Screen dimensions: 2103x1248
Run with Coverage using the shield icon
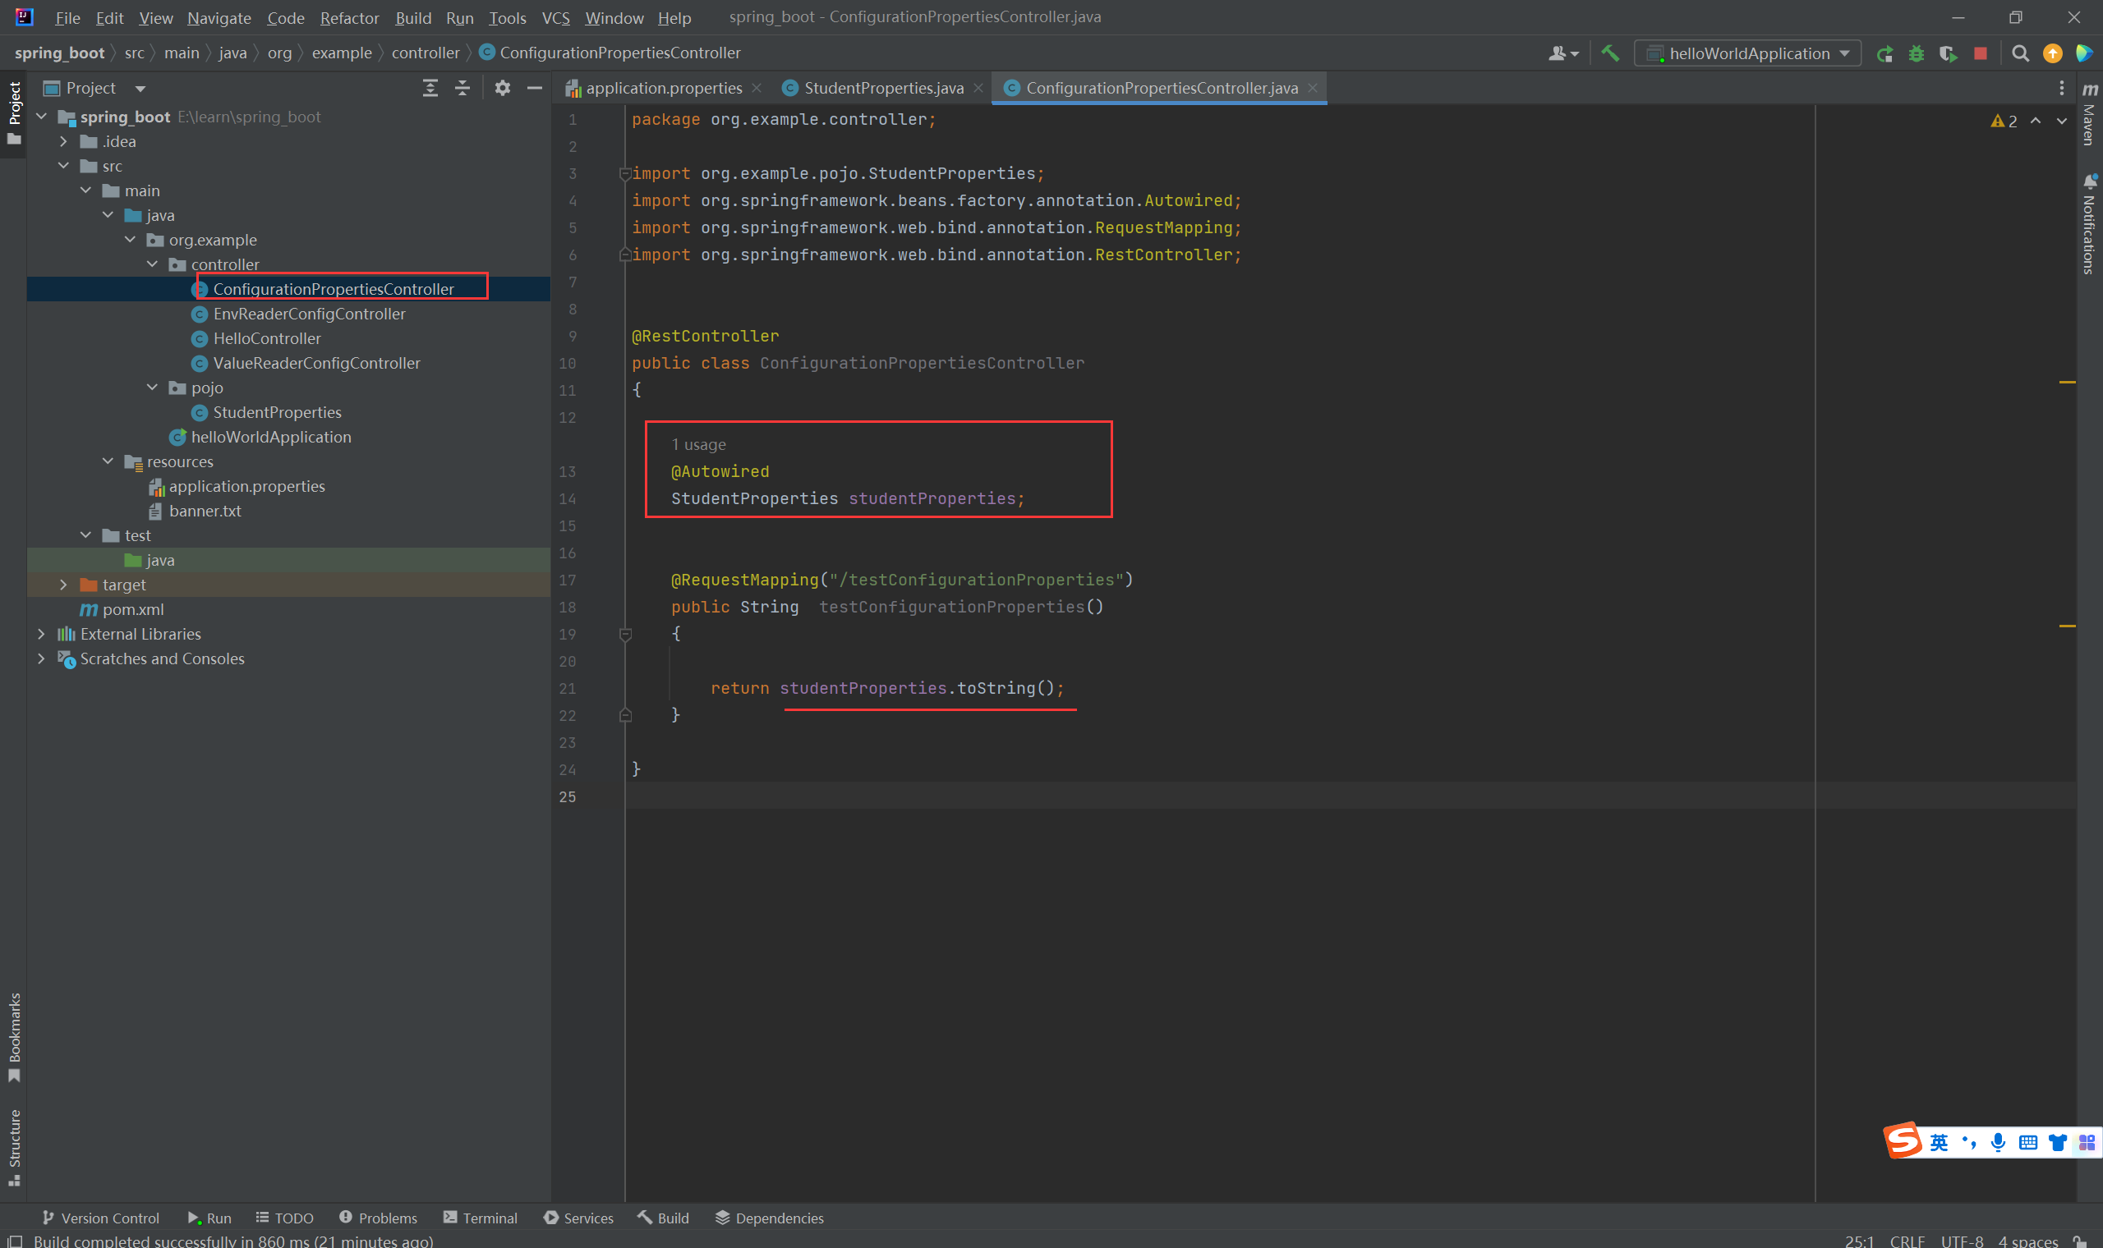[1948, 54]
